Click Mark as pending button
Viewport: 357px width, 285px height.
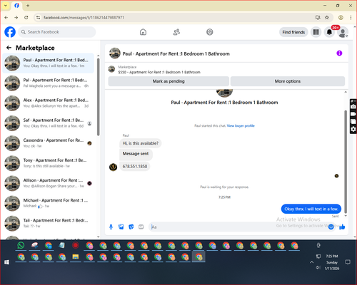pyautogui.click(x=169, y=81)
